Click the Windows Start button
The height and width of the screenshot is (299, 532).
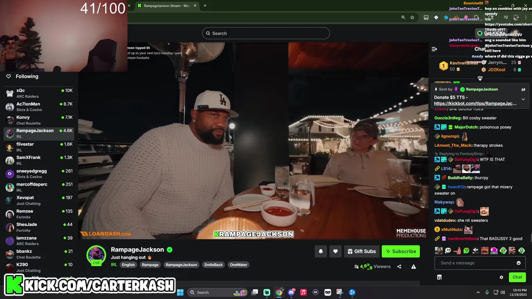tap(180, 292)
